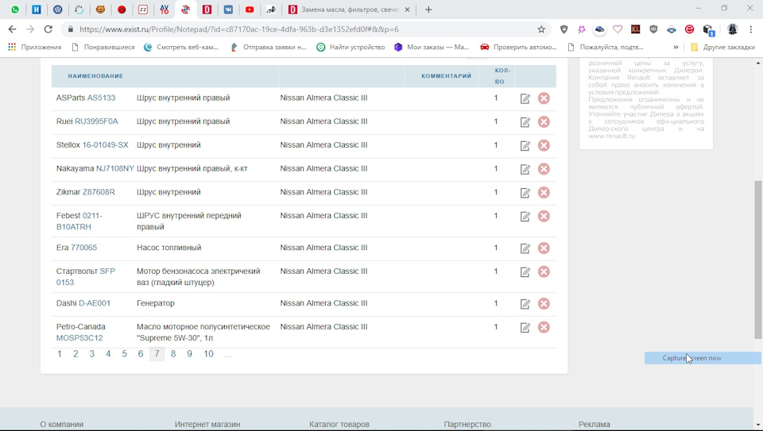
Task: Edit the Nakayama NJ7108NY row
Action: tap(525, 169)
